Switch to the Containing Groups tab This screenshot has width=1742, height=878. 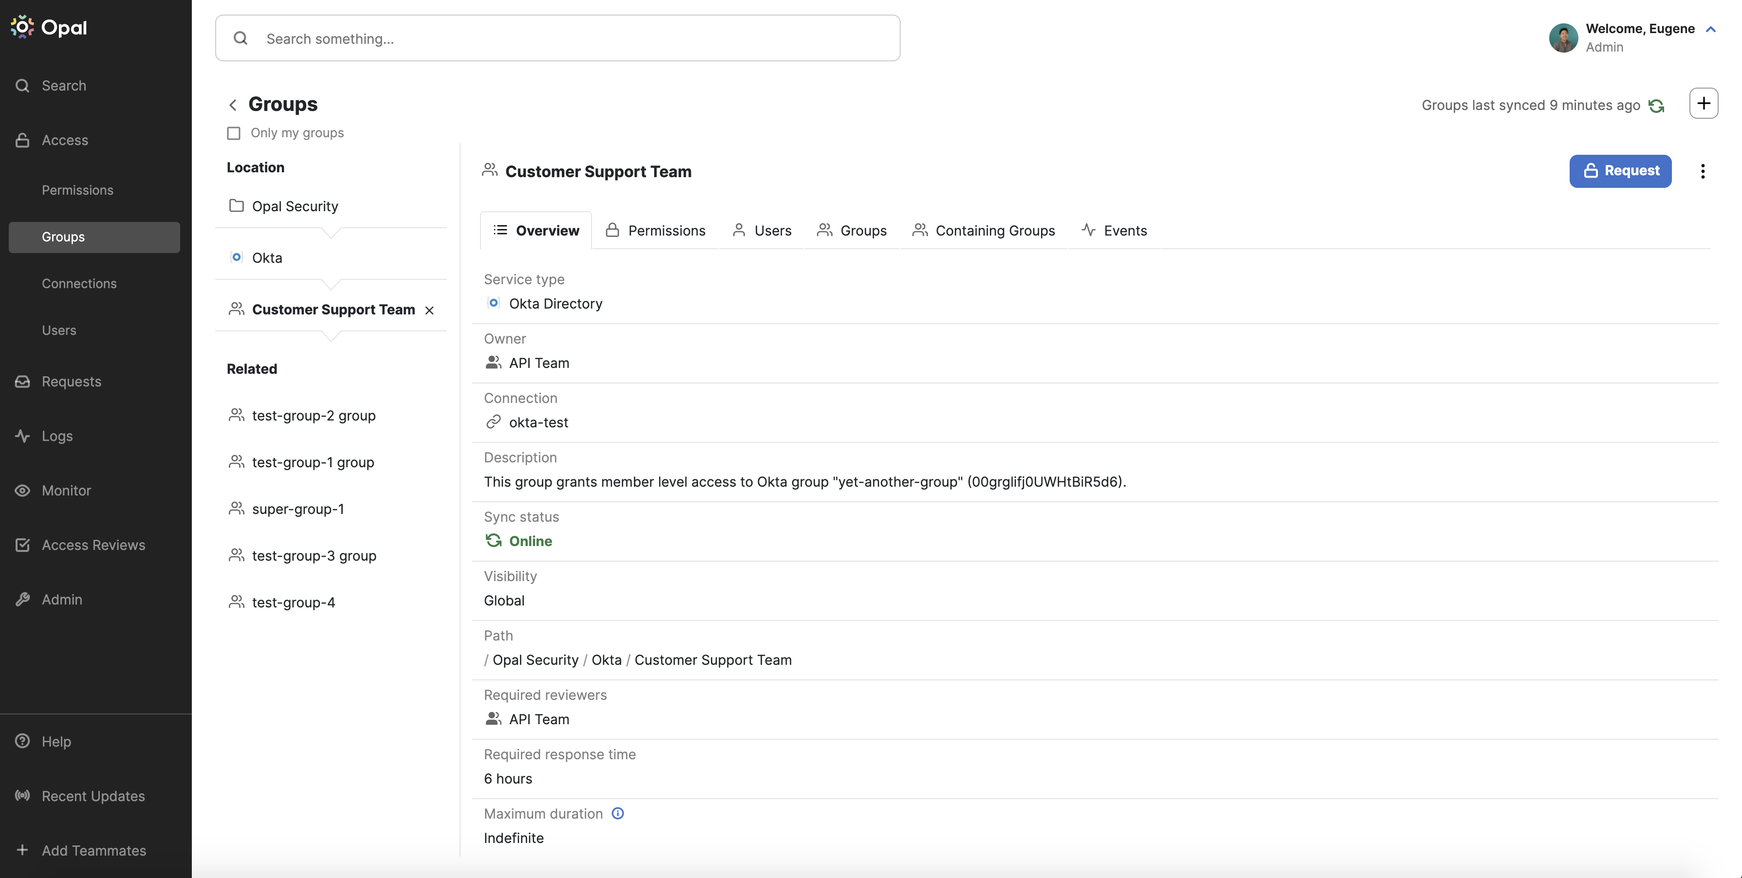tap(983, 231)
